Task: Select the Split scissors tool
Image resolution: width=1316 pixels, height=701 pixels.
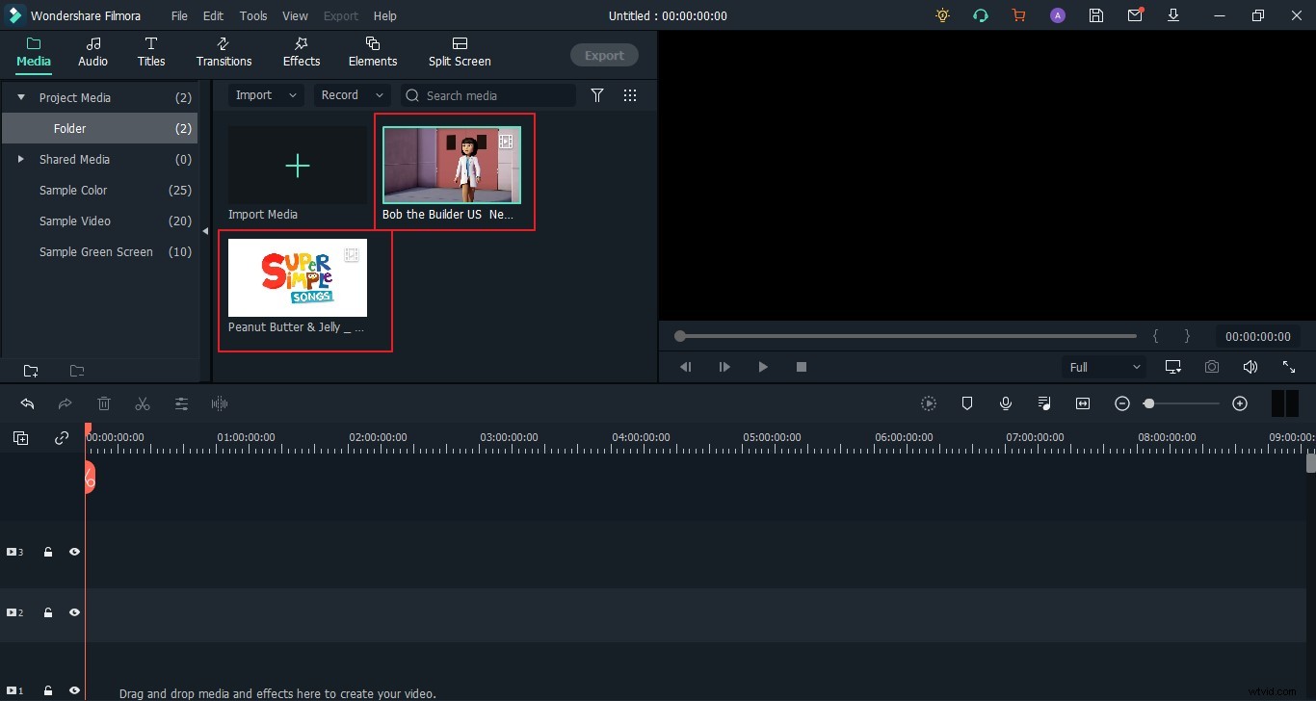Action: click(143, 403)
